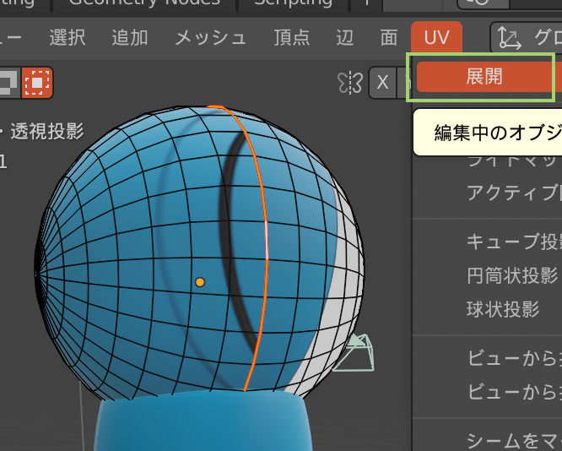Choose キューブ投影 (Cube Projection) menu item
Image resolution: width=562 pixels, height=451 pixels.
tap(514, 242)
